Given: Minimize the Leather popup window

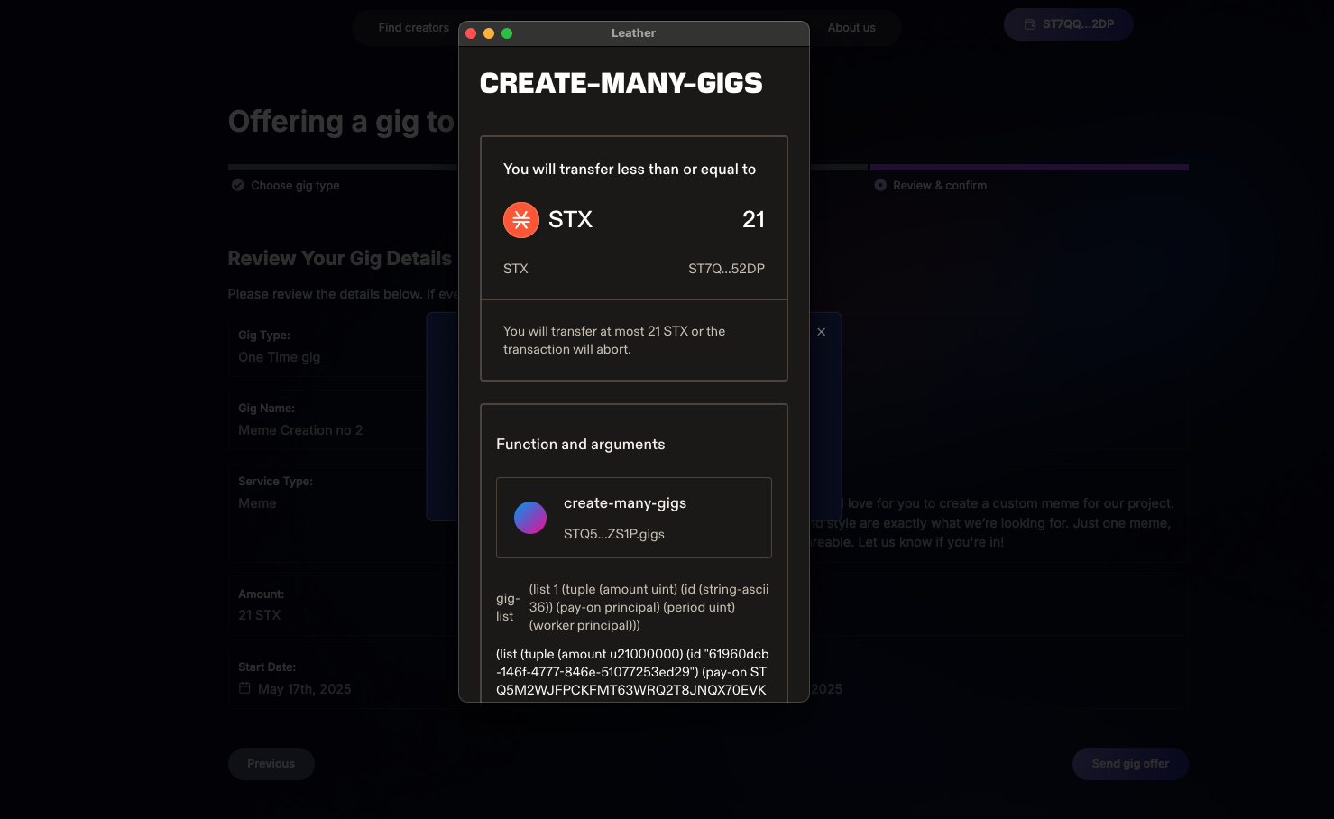Looking at the screenshot, I should click(489, 33).
